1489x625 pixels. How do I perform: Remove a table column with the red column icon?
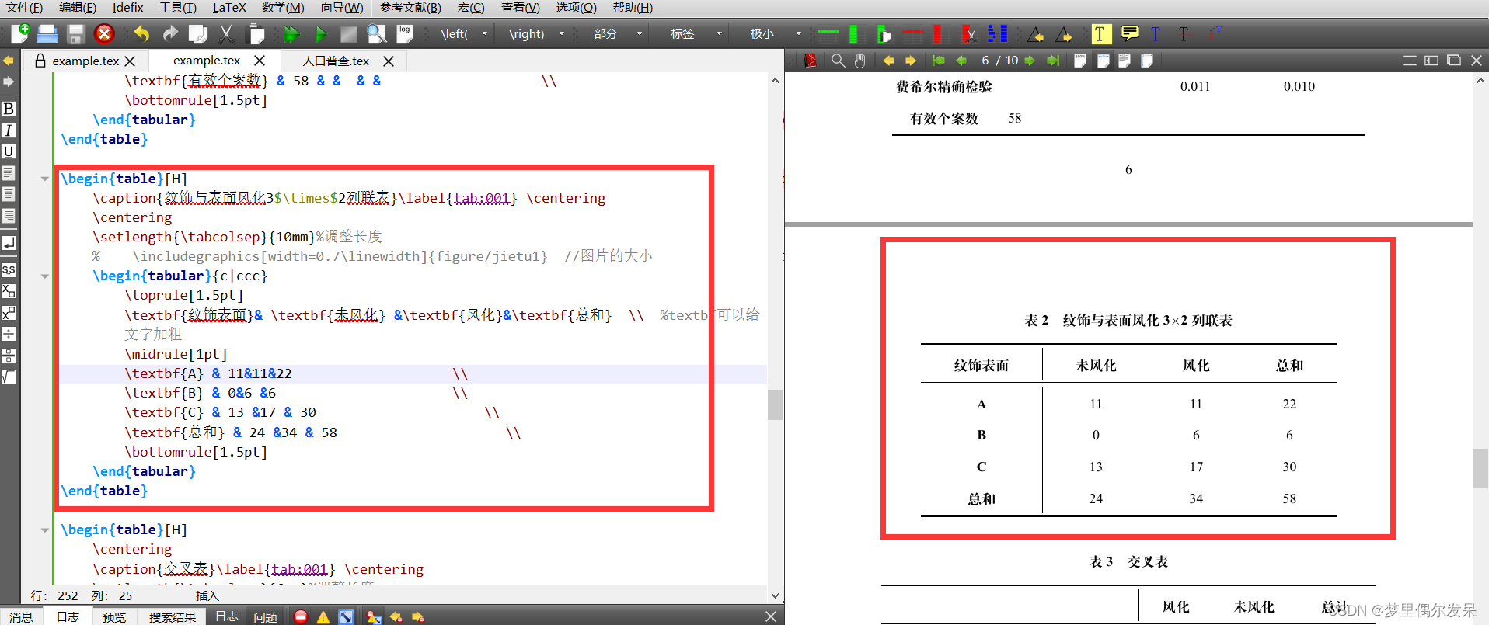937,33
